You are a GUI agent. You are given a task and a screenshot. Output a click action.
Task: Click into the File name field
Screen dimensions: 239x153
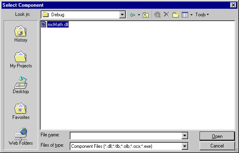click(x=126, y=136)
